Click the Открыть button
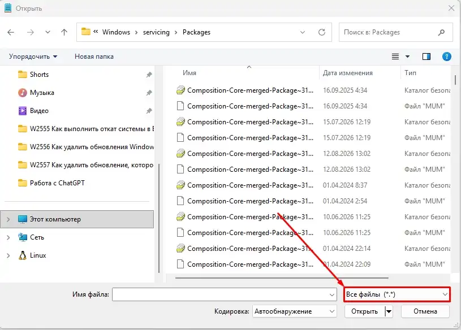Image resolution: width=461 pixels, height=330 pixels. click(365, 311)
